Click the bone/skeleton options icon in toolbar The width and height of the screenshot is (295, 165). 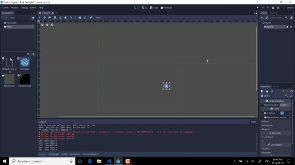[91, 17]
